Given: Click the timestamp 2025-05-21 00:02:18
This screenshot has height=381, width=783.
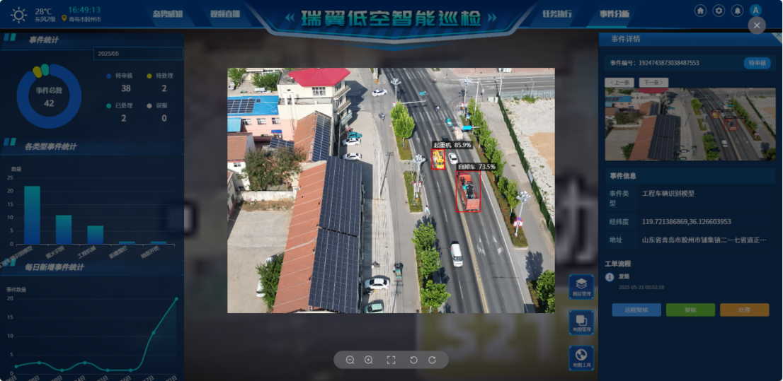Looking at the screenshot, I should [x=641, y=287].
